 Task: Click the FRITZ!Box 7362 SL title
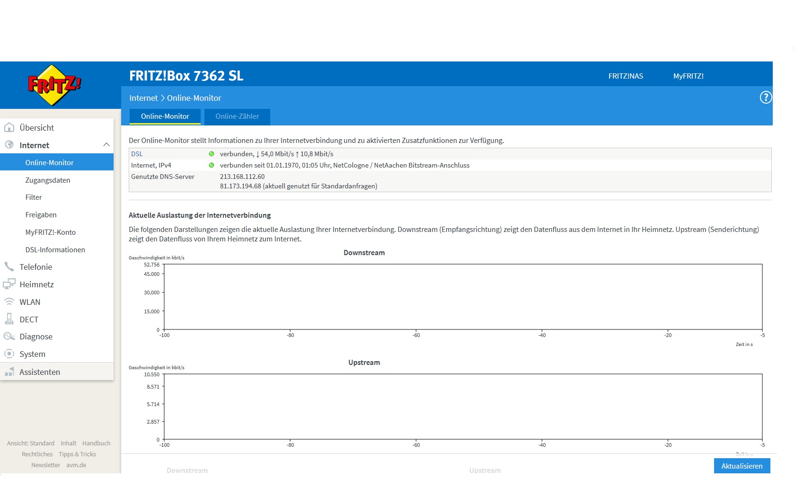pyautogui.click(x=186, y=76)
